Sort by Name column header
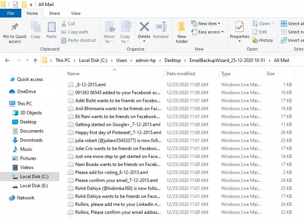Viewport: 304px width, 218px height. pyautogui.click(x=73, y=74)
